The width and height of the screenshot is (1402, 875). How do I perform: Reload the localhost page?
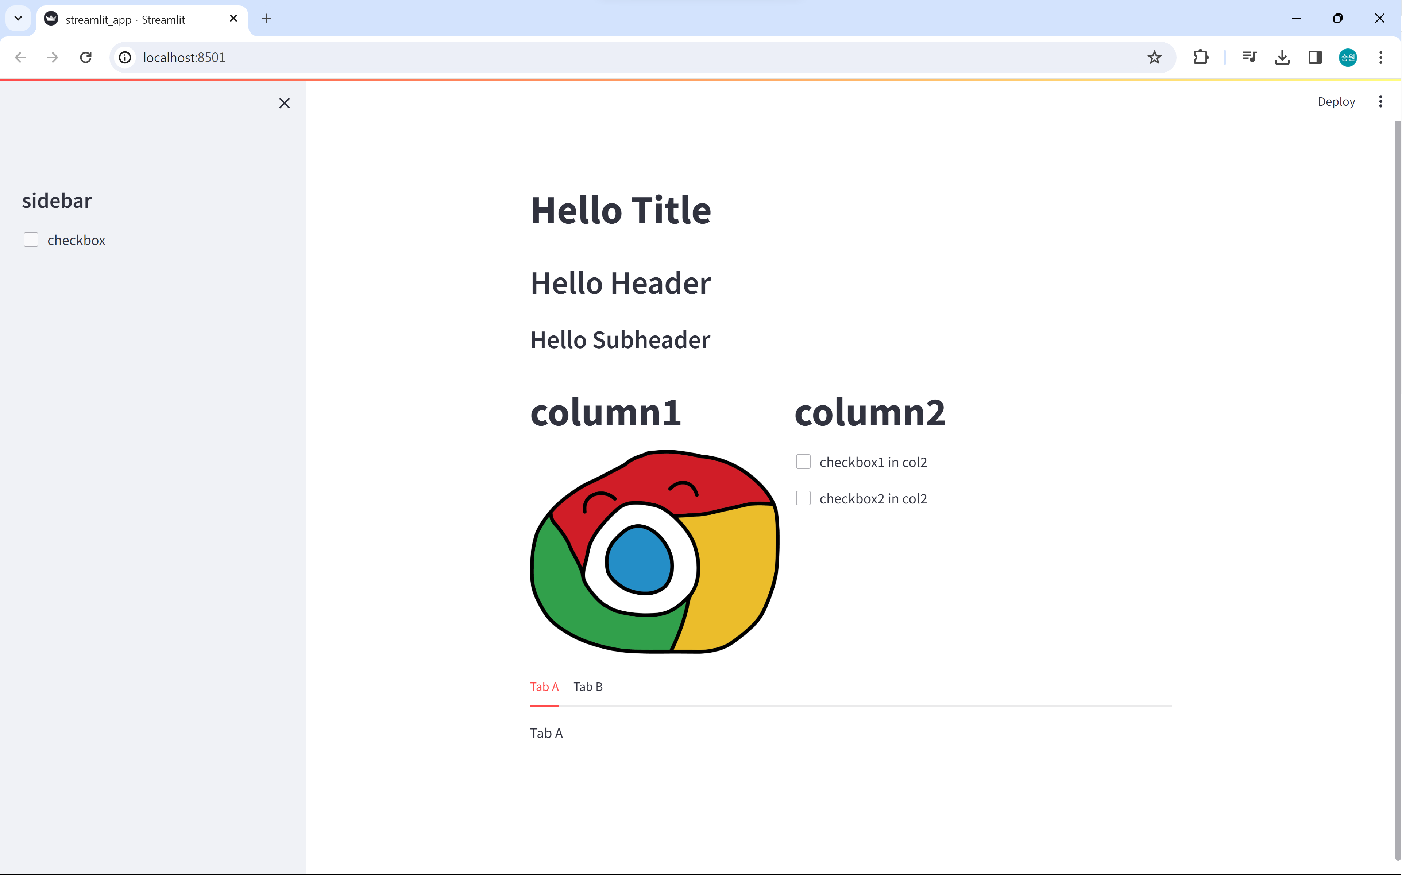coord(86,57)
